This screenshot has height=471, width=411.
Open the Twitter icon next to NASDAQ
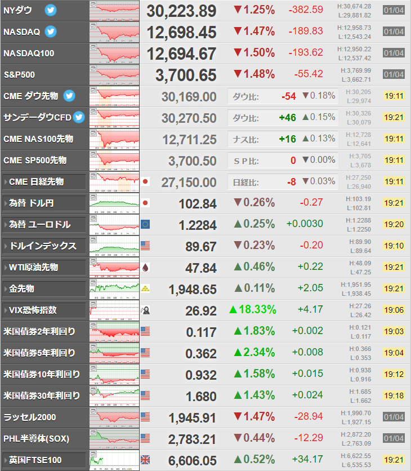(51, 32)
